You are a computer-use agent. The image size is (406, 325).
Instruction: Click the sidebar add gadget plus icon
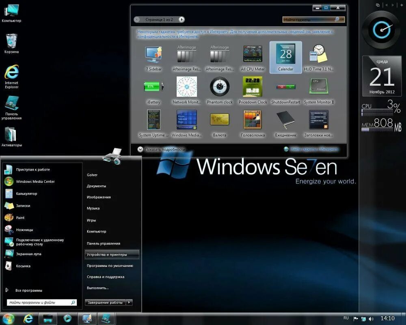(402, 5)
